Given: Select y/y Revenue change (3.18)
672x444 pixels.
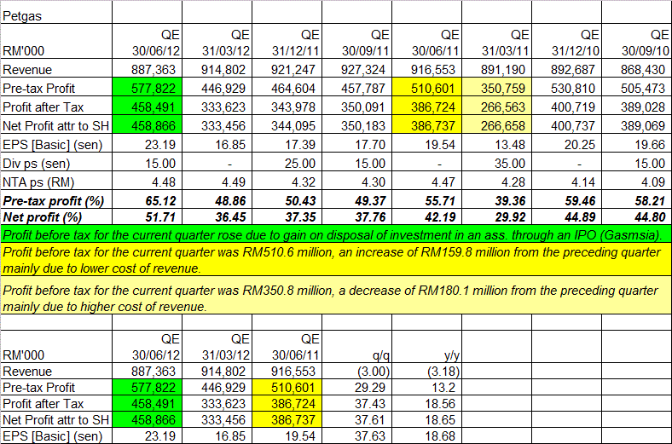Looking at the screenshot, I should 427,372.
